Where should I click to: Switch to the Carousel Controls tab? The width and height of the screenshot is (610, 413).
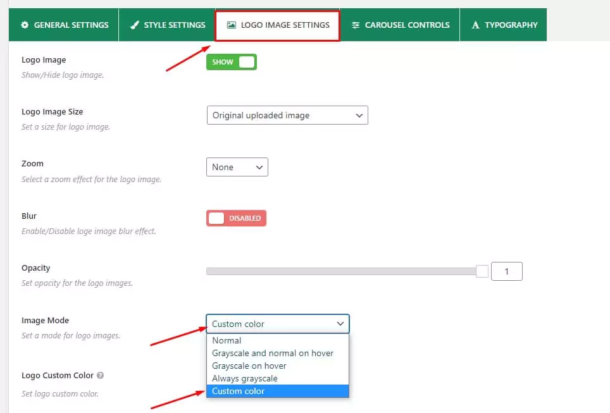[400, 25]
